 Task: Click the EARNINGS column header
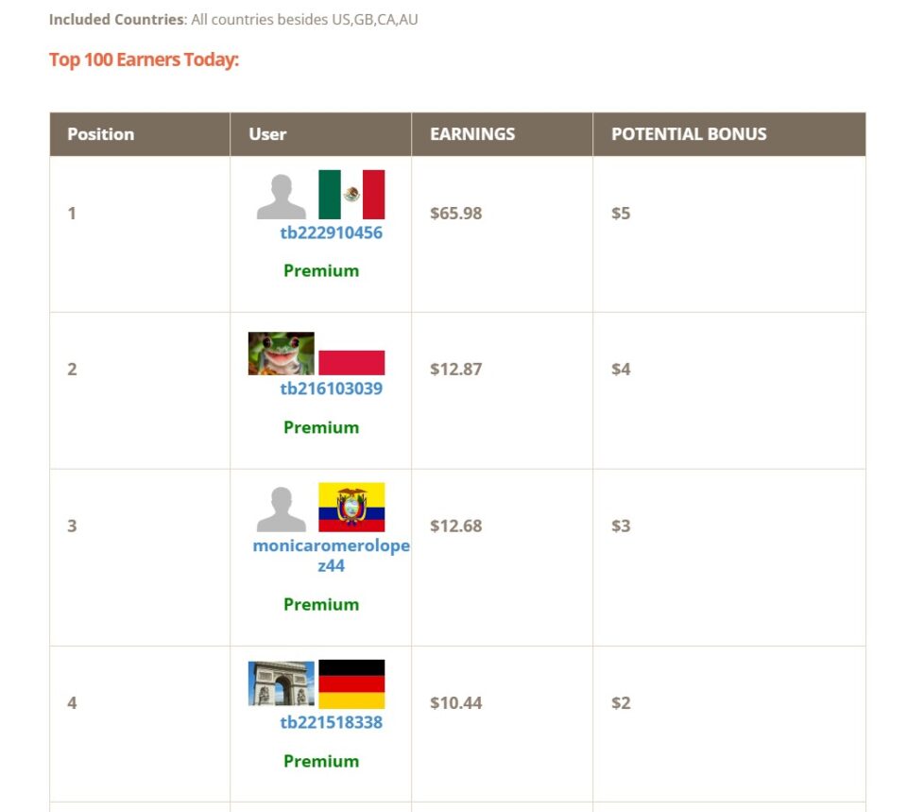point(472,134)
